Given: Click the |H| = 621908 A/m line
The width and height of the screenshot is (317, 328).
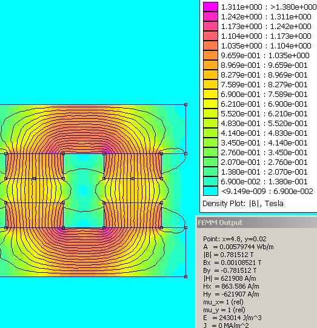Looking at the screenshot, I should [x=230, y=278].
